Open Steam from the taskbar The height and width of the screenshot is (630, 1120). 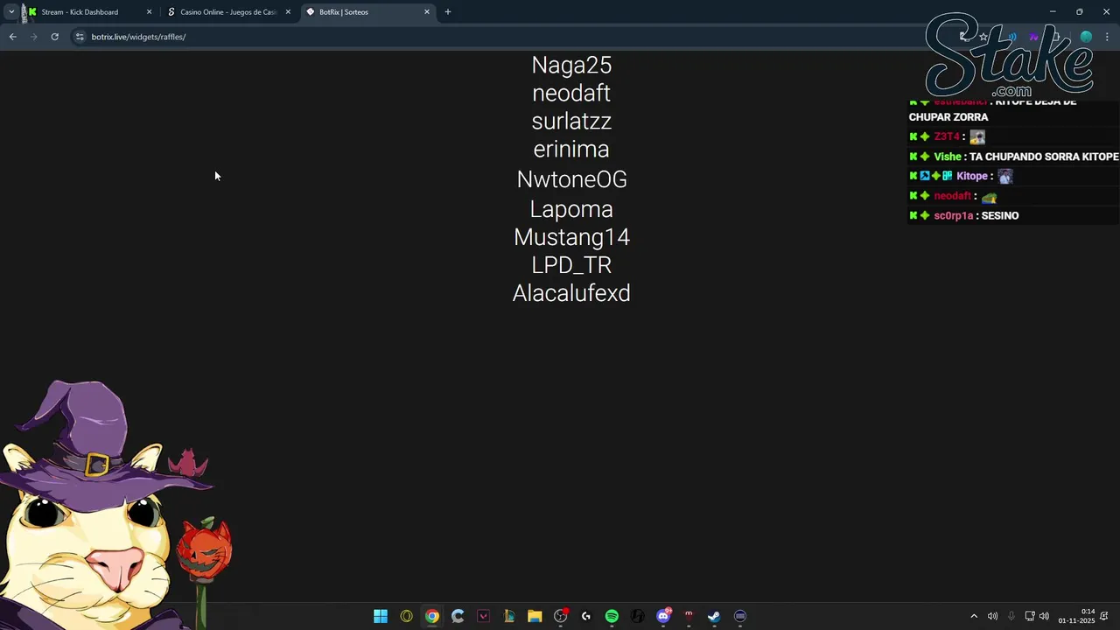pos(714,616)
